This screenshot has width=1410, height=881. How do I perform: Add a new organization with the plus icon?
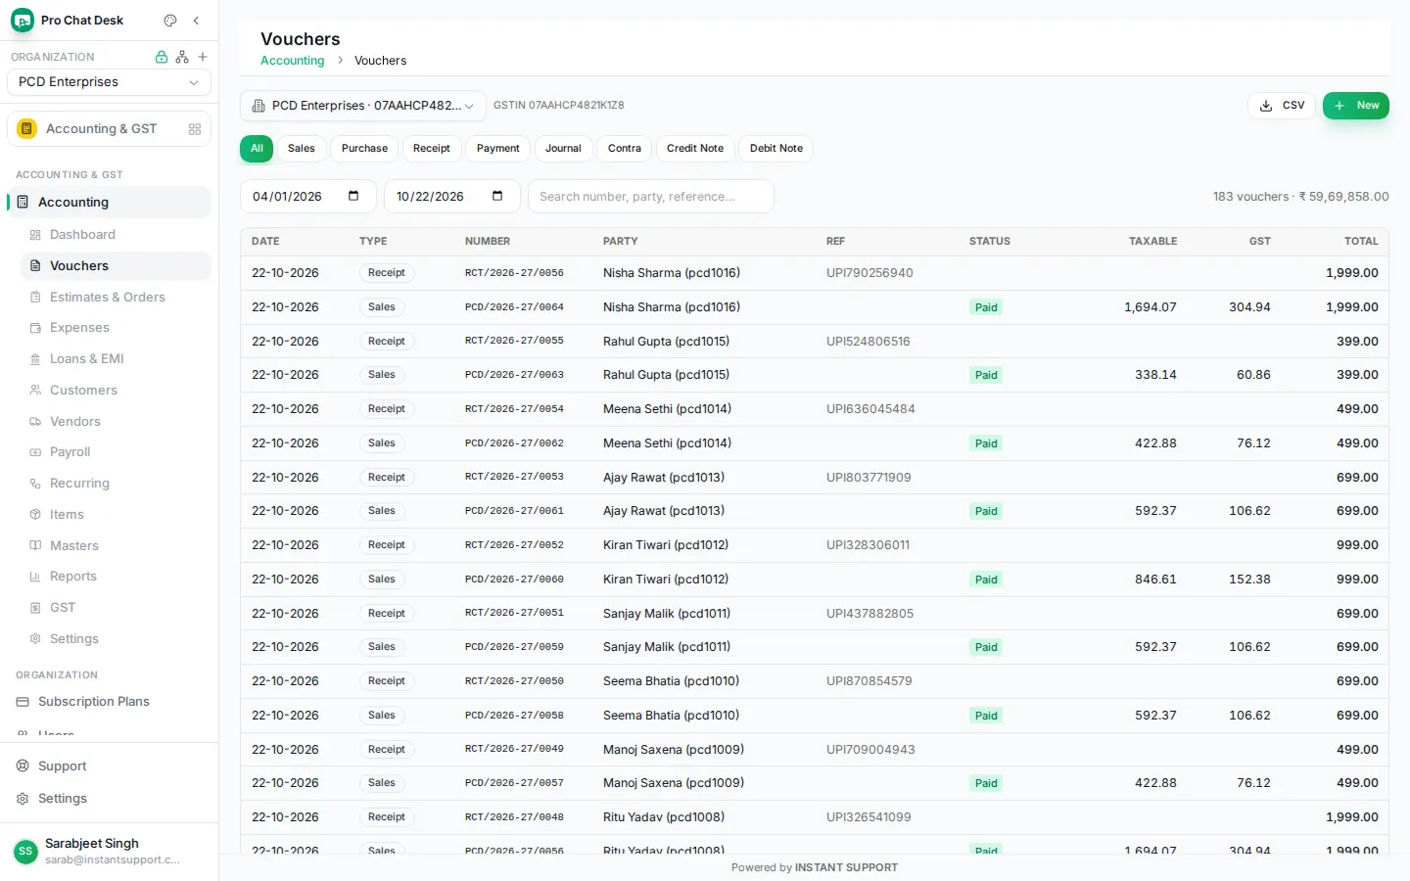point(203,57)
